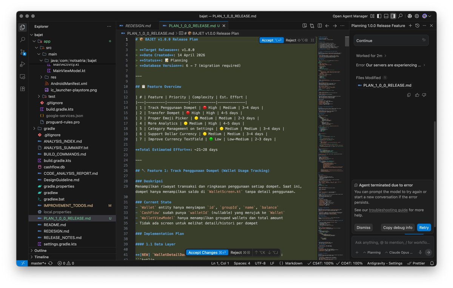This screenshot has width=453, height=288.
Task: Click Accept Changes at bottom of editor
Action: click(207, 253)
